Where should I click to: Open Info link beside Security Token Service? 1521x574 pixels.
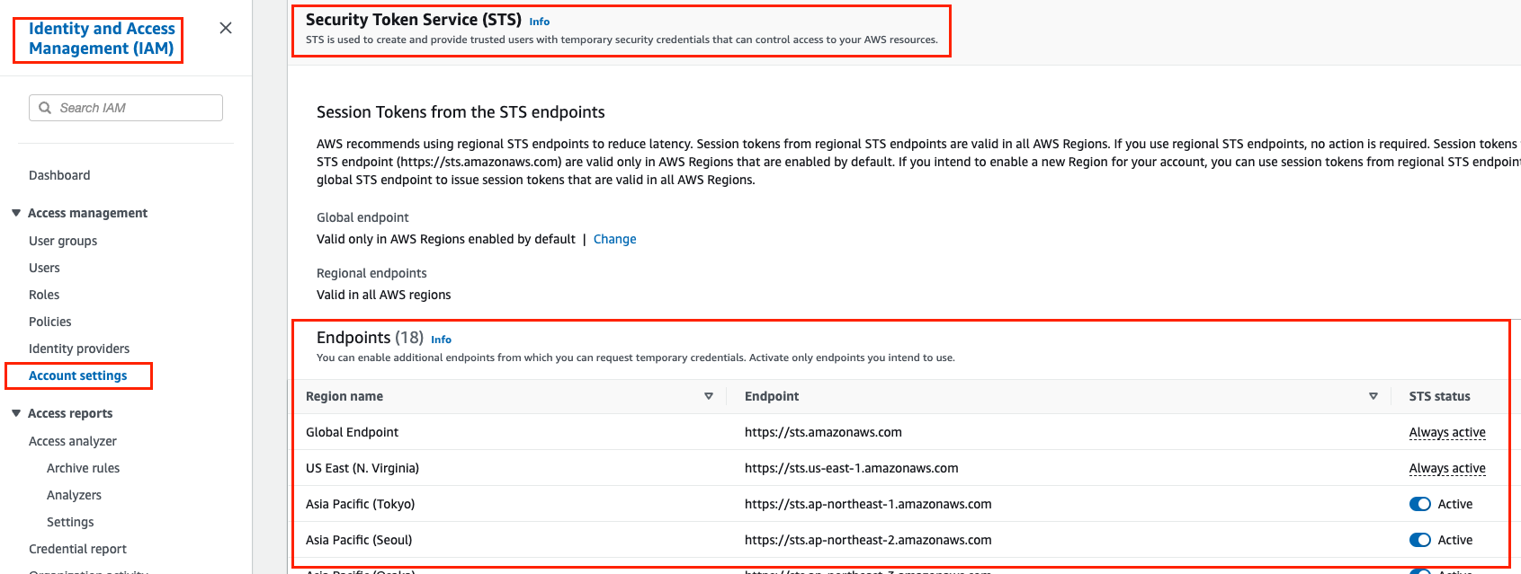point(540,22)
